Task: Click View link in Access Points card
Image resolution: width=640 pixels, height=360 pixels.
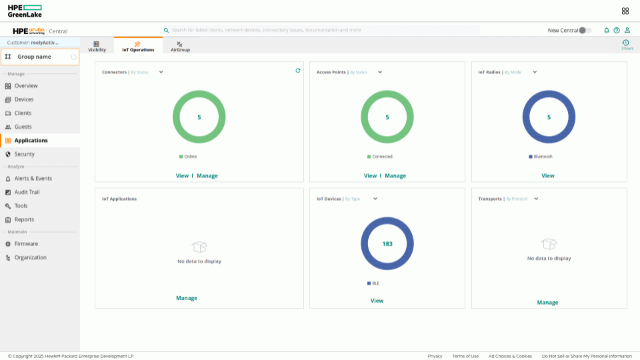Action: [370, 175]
